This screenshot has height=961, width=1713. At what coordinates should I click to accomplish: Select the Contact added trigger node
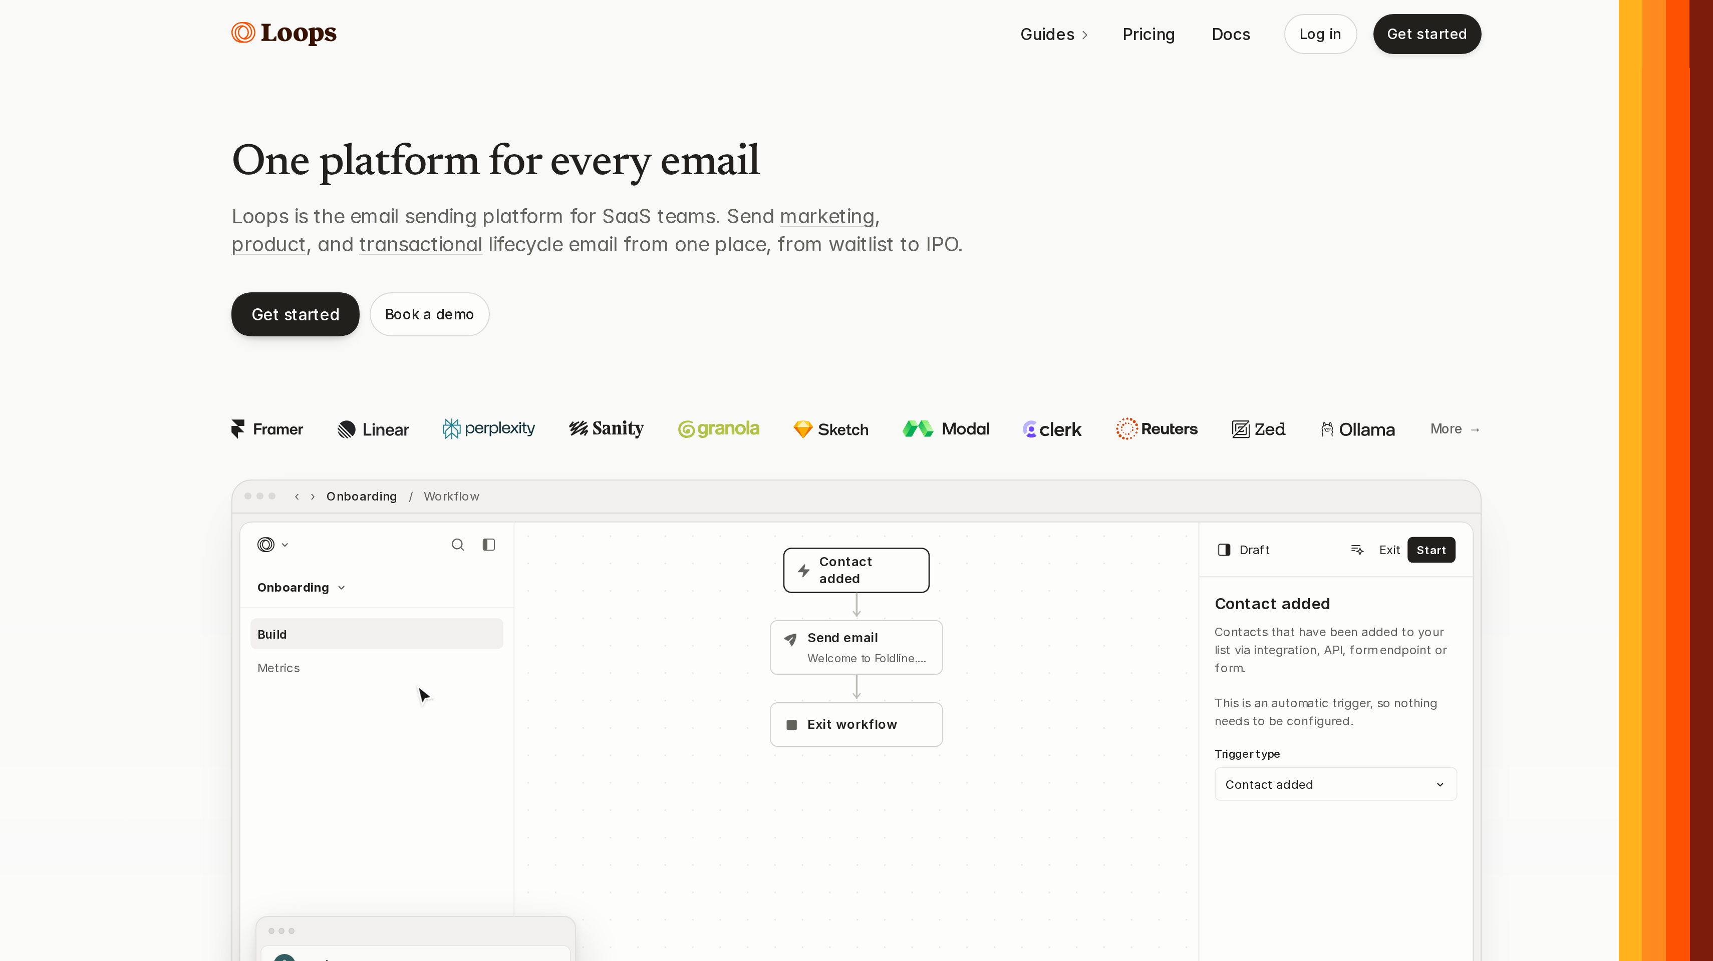[856, 570]
